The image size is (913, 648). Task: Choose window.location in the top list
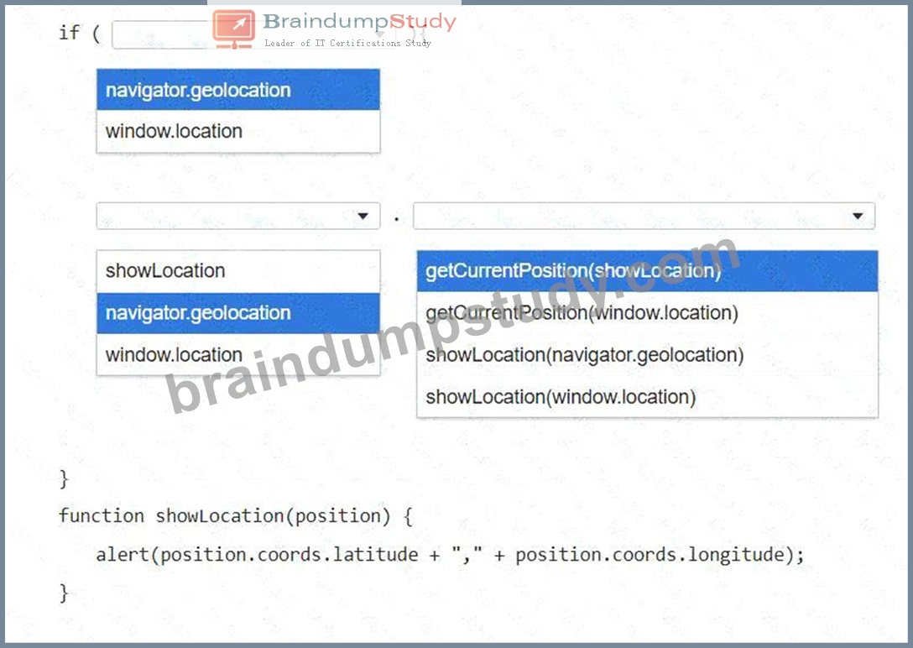(238, 131)
